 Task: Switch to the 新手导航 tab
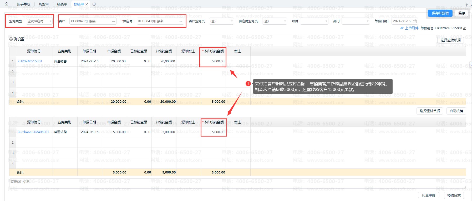[x=24, y=4]
